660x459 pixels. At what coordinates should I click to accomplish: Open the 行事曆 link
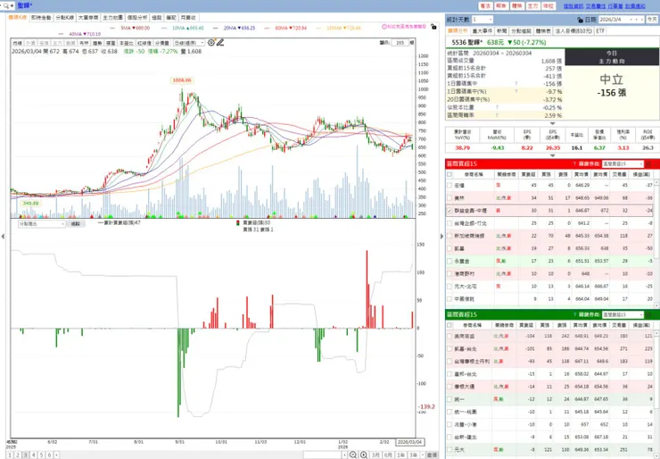[615, 6]
